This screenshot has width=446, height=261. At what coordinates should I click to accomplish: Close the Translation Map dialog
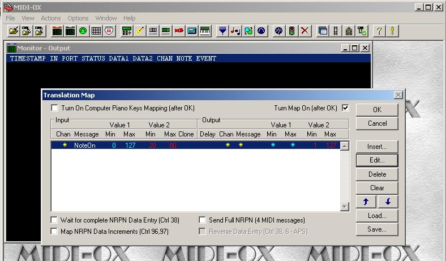point(398,95)
